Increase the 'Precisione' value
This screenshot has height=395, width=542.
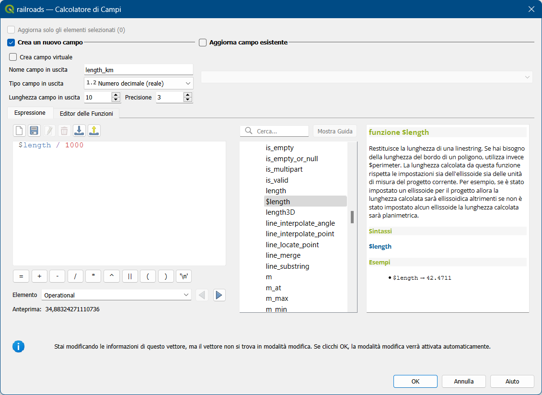tap(188, 95)
